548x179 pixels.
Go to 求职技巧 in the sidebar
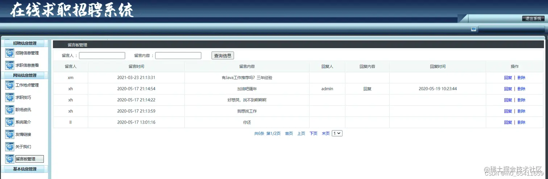coord(23,97)
